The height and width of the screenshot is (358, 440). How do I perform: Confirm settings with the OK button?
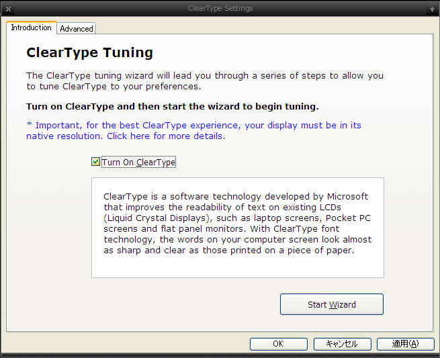(278, 344)
